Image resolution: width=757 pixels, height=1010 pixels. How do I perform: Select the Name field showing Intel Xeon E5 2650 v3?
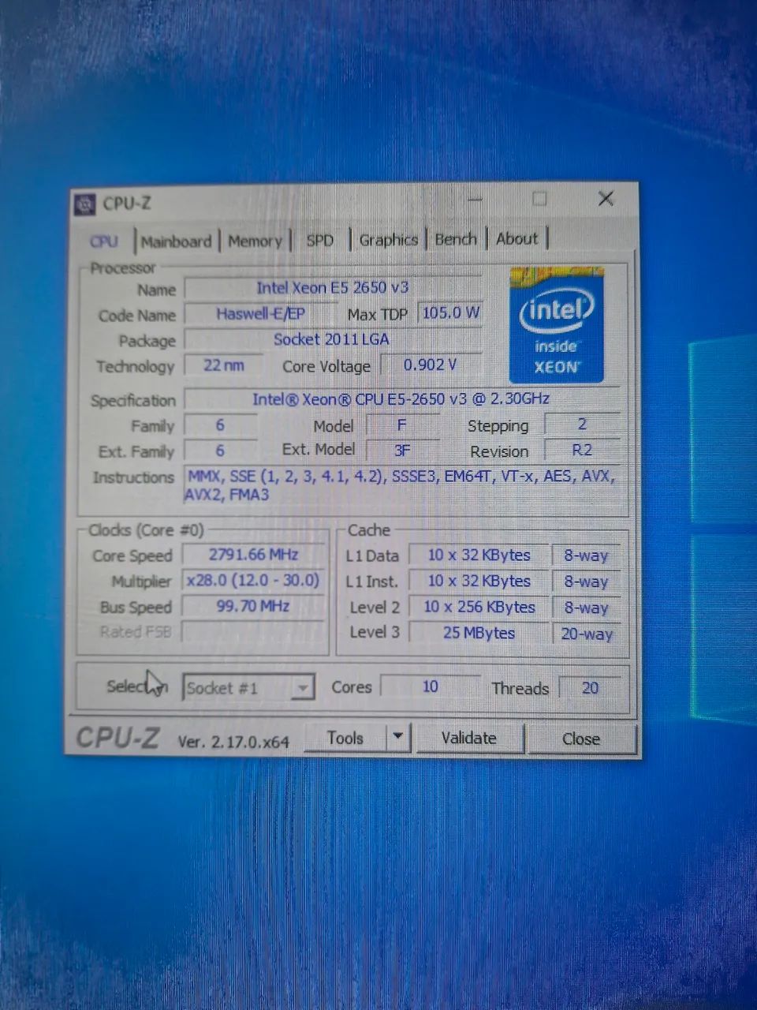(333, 287)
